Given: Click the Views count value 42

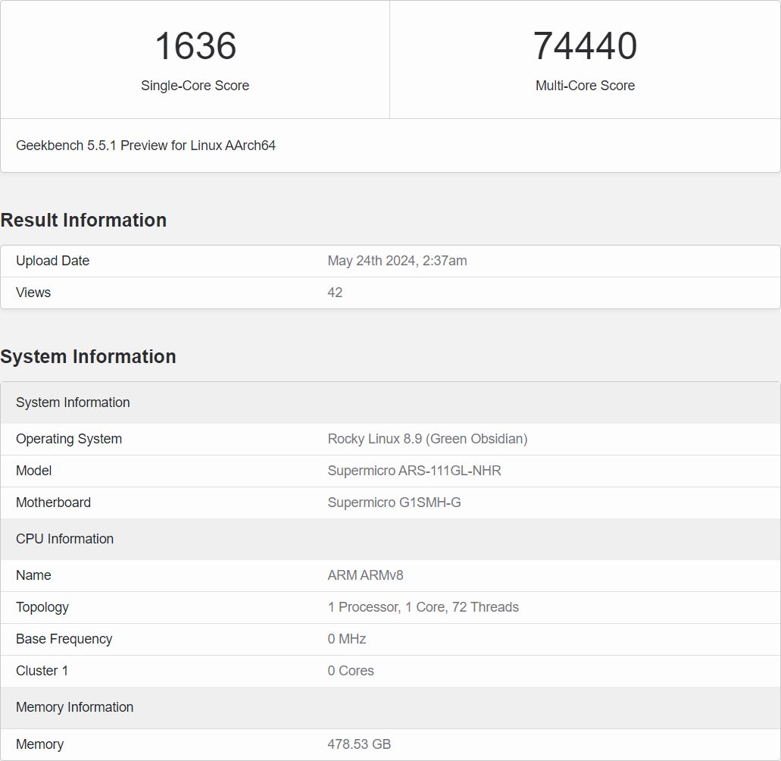Looking at the screenshot, I should [x=335, y=293].
